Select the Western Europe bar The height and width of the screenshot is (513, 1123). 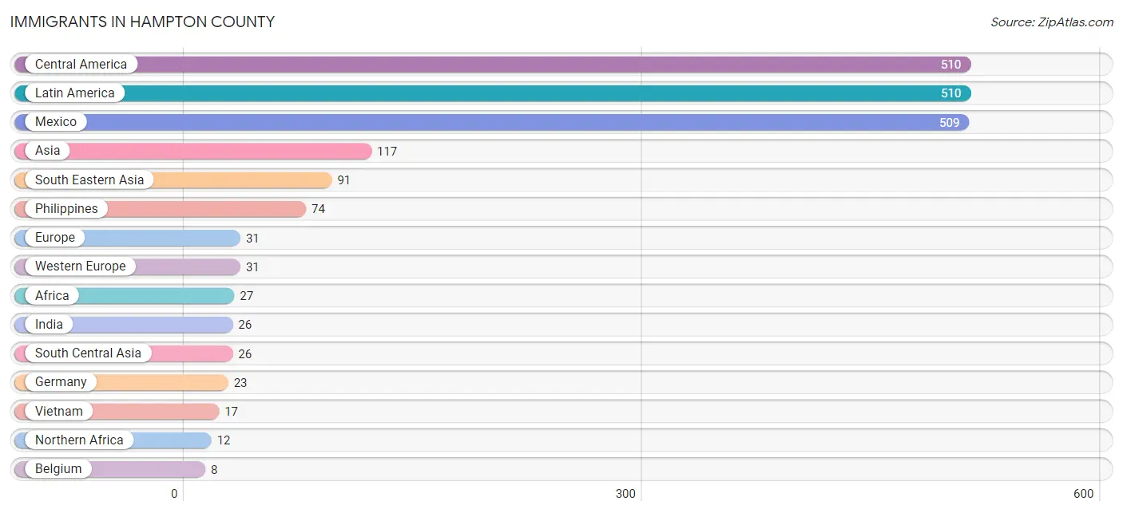[127, 266]
